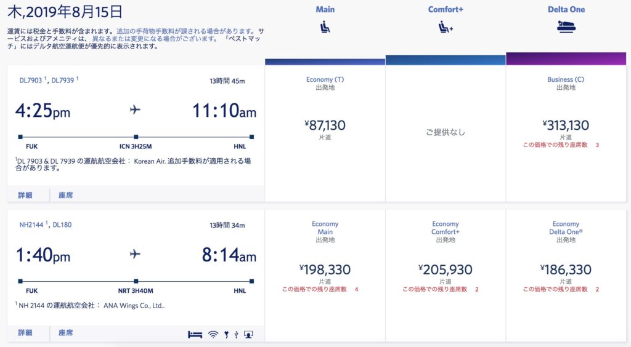Click the personal entertainment screen icon
631x347 pixels.
[249, 335]
